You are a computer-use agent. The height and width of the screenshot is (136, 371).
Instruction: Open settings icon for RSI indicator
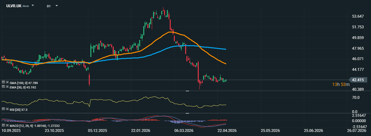(3, 109)
